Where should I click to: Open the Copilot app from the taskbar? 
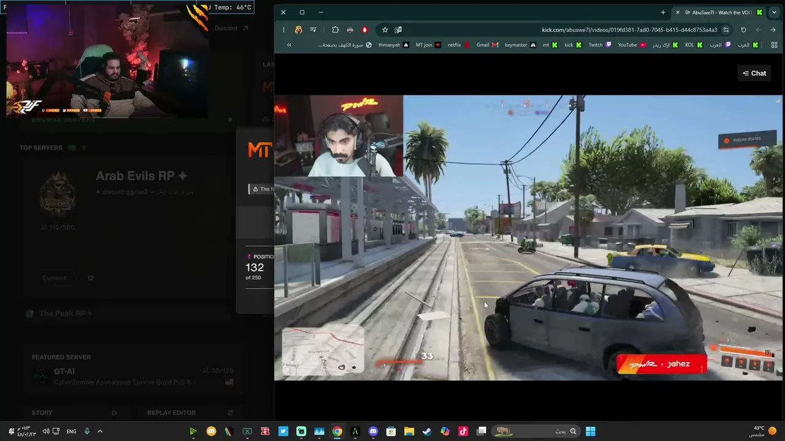pos(445,431)
